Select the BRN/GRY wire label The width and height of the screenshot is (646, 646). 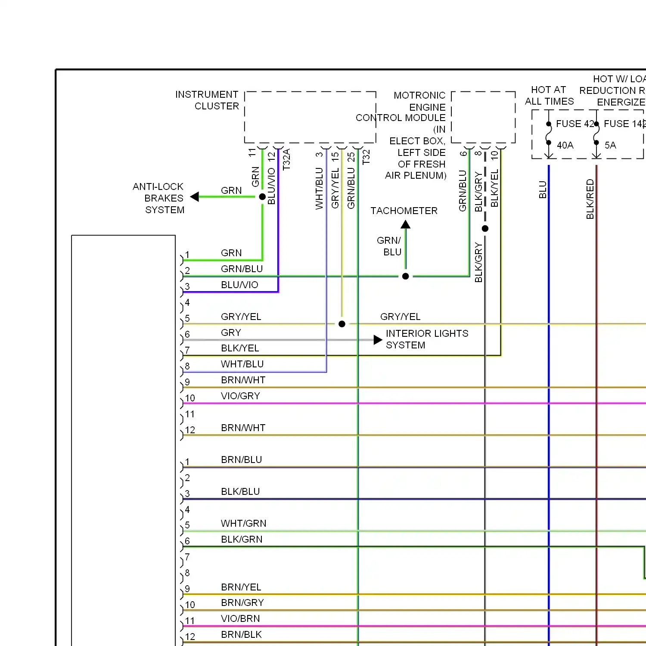(242, 603)
